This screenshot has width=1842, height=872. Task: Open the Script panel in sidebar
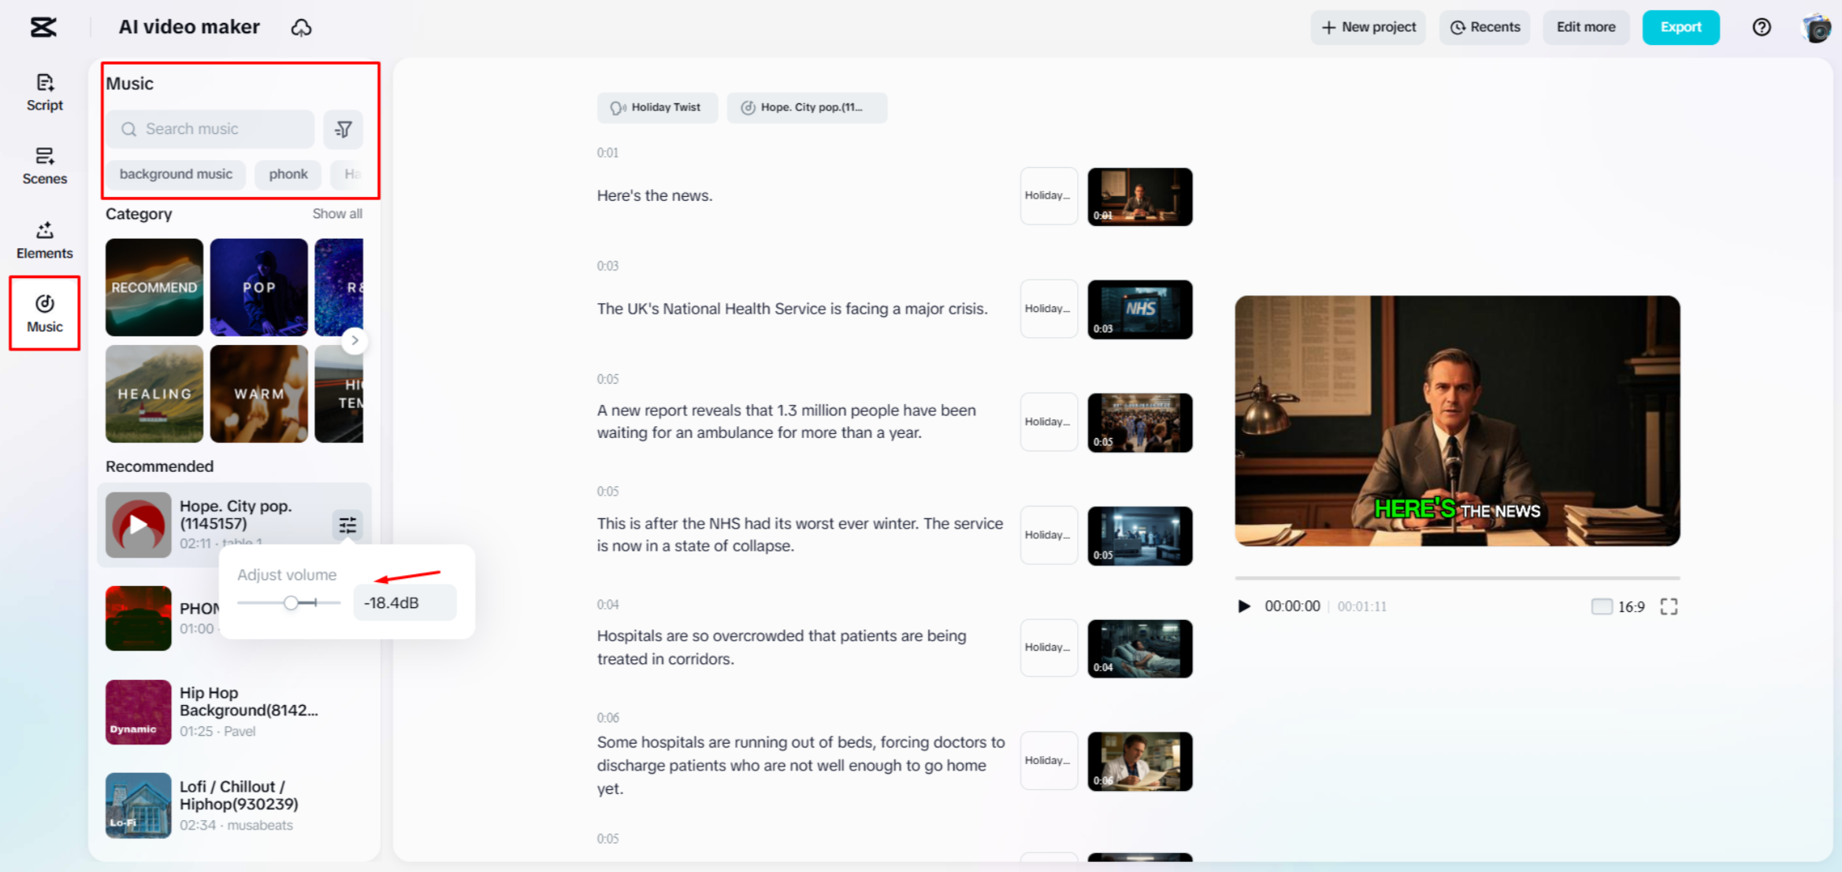[44, 92]
